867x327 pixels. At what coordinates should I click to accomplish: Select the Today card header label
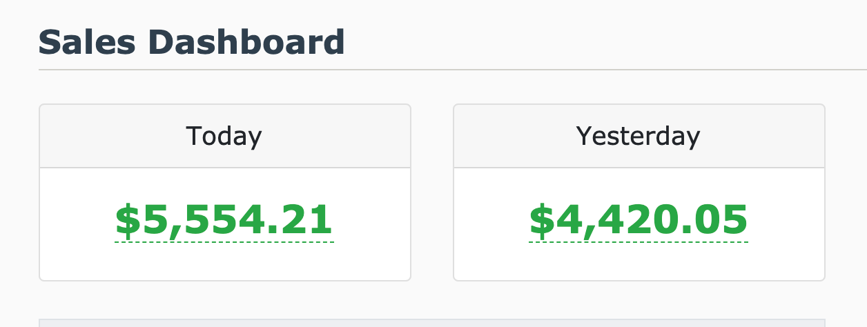pos(224,136)
